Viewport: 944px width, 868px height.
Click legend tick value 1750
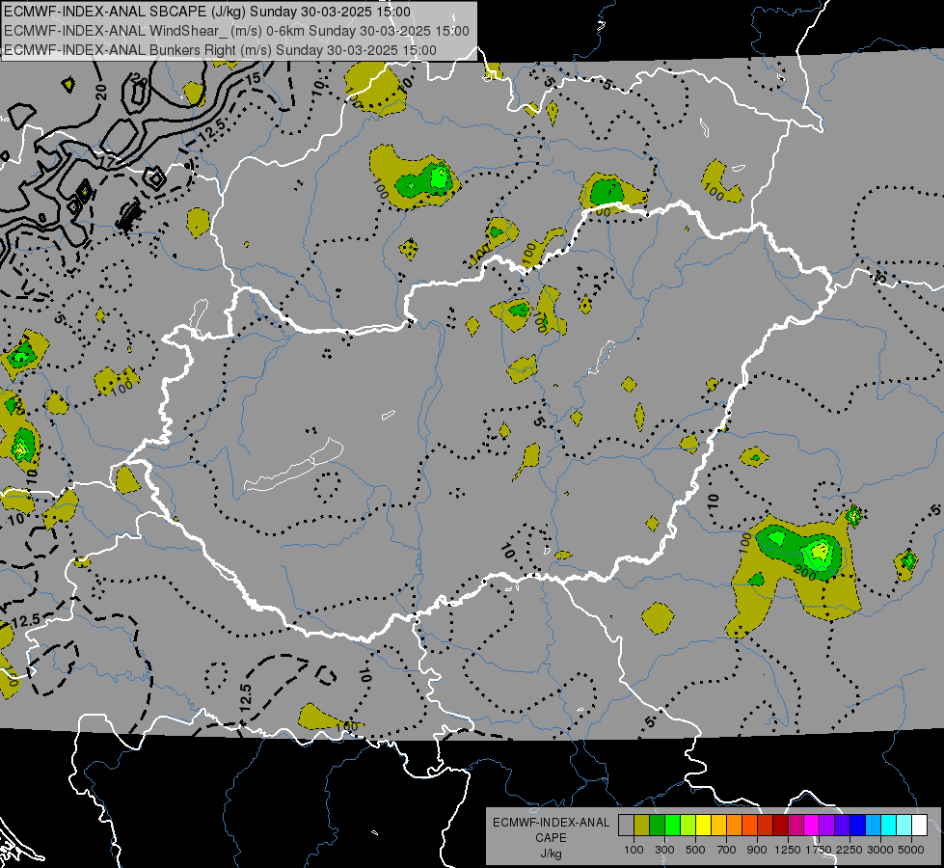(819, 850)
